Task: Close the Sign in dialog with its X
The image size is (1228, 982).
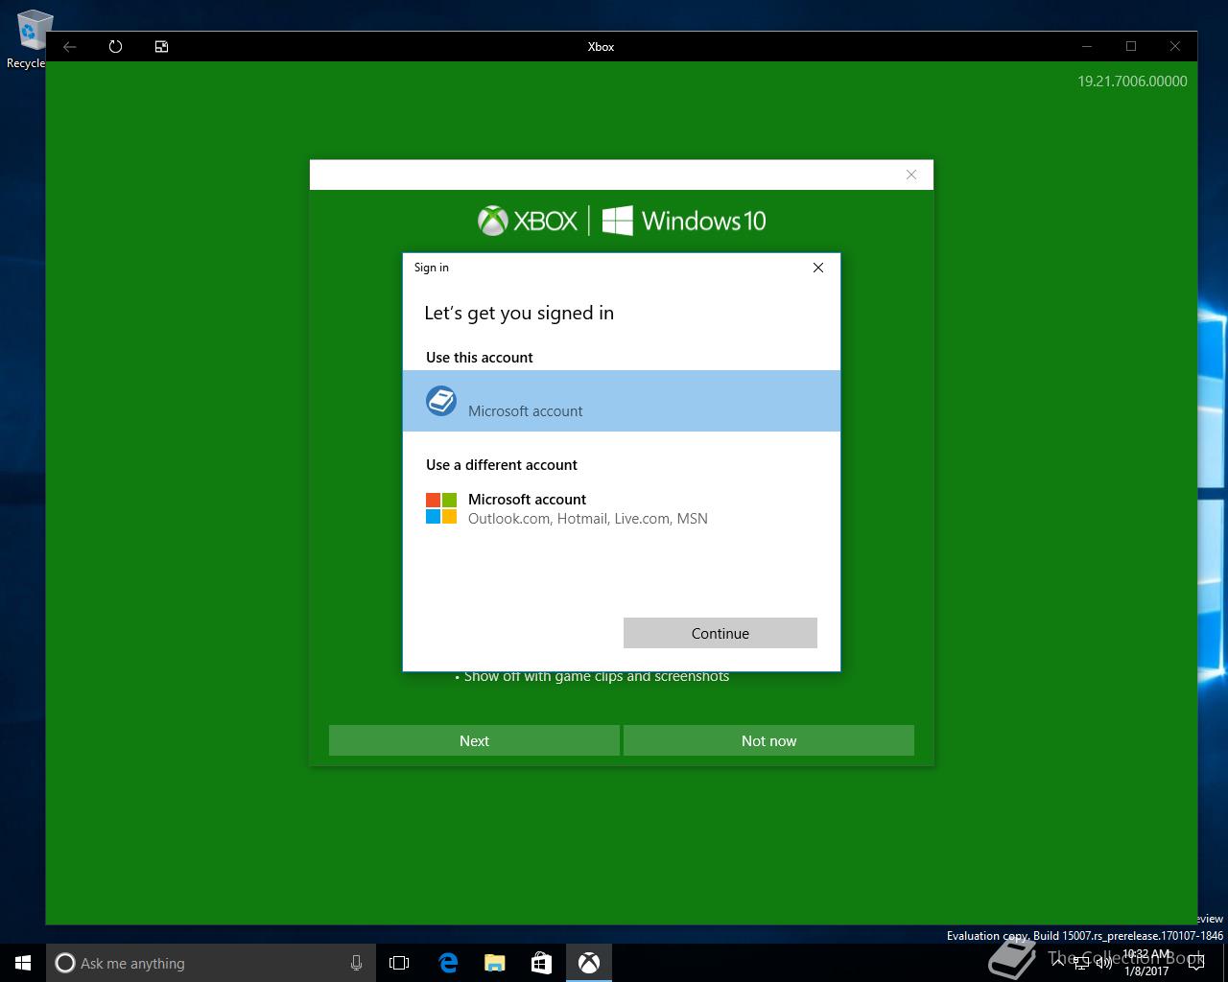Action: (x=818, y=268)
